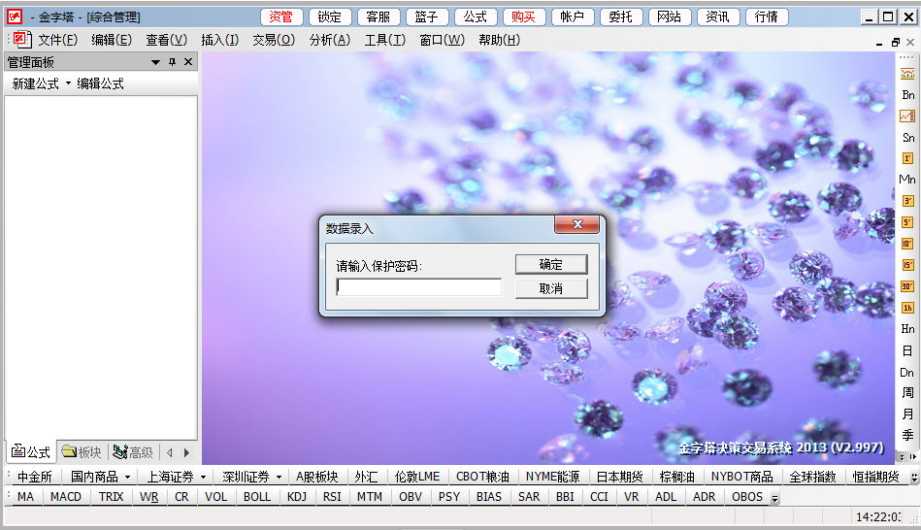The height and width of the screenshot is (530, 921).
Task: Switch to the 板块 panel tab
Action: tap(82, 451)
